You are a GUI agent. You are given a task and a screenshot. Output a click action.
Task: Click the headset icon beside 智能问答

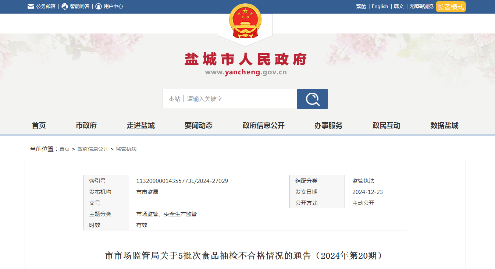tap(65, 6)
